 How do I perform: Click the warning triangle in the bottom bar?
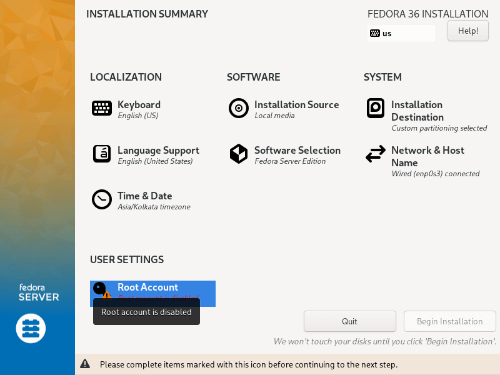(85, 364)
